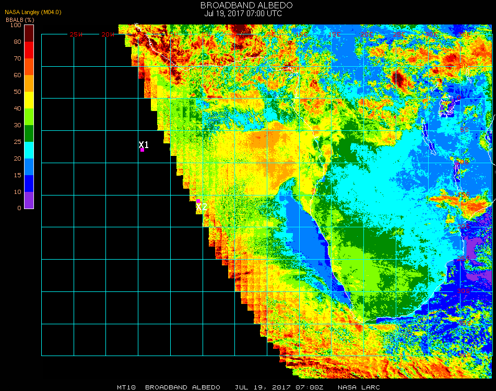The height and width of the screenshot is (391, 496).
Task: Click the legend tick value '30'
Action: click(x=17, y=126)
